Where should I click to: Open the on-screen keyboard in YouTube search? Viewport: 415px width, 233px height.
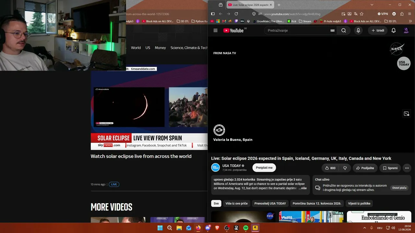(332, 30)
